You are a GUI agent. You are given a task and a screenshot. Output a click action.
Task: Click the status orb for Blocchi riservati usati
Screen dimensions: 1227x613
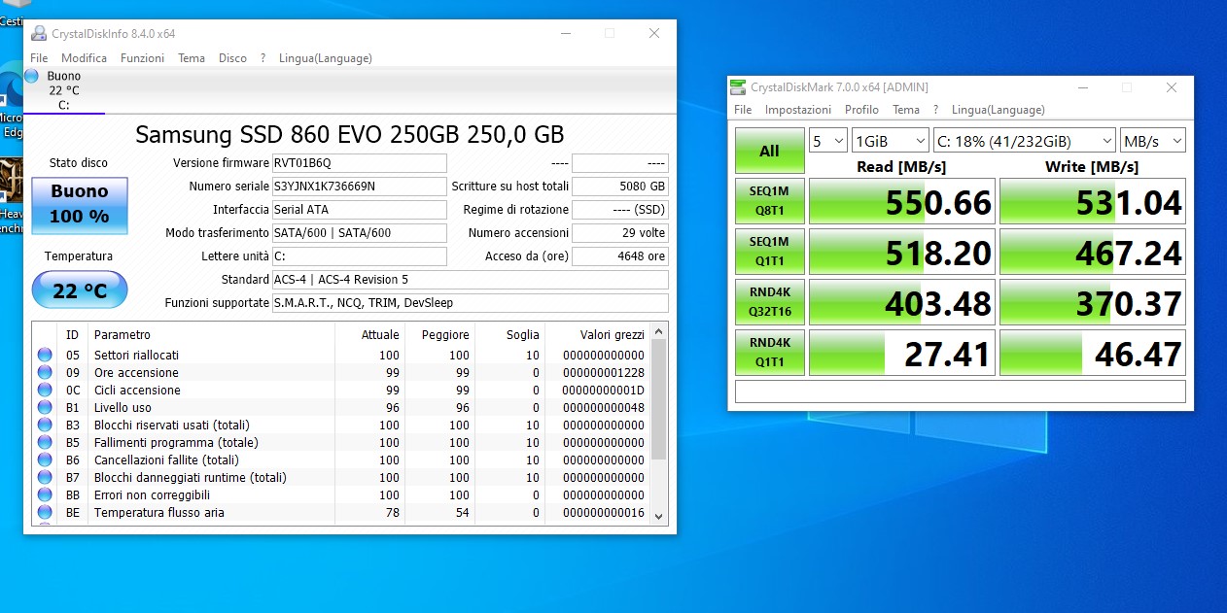click(45, 425)
